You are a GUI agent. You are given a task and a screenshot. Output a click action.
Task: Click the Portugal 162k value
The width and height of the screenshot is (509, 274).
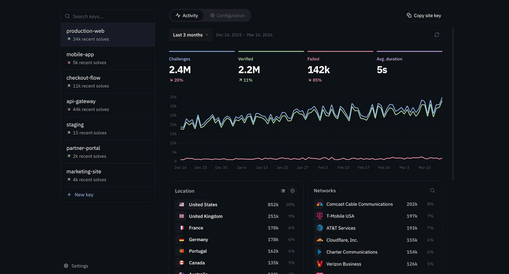273,251
